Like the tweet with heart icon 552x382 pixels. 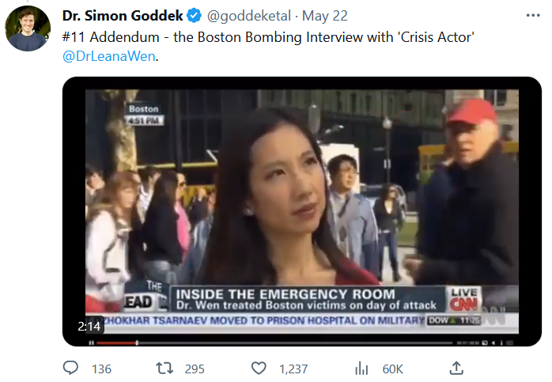[x=259, y=369]
